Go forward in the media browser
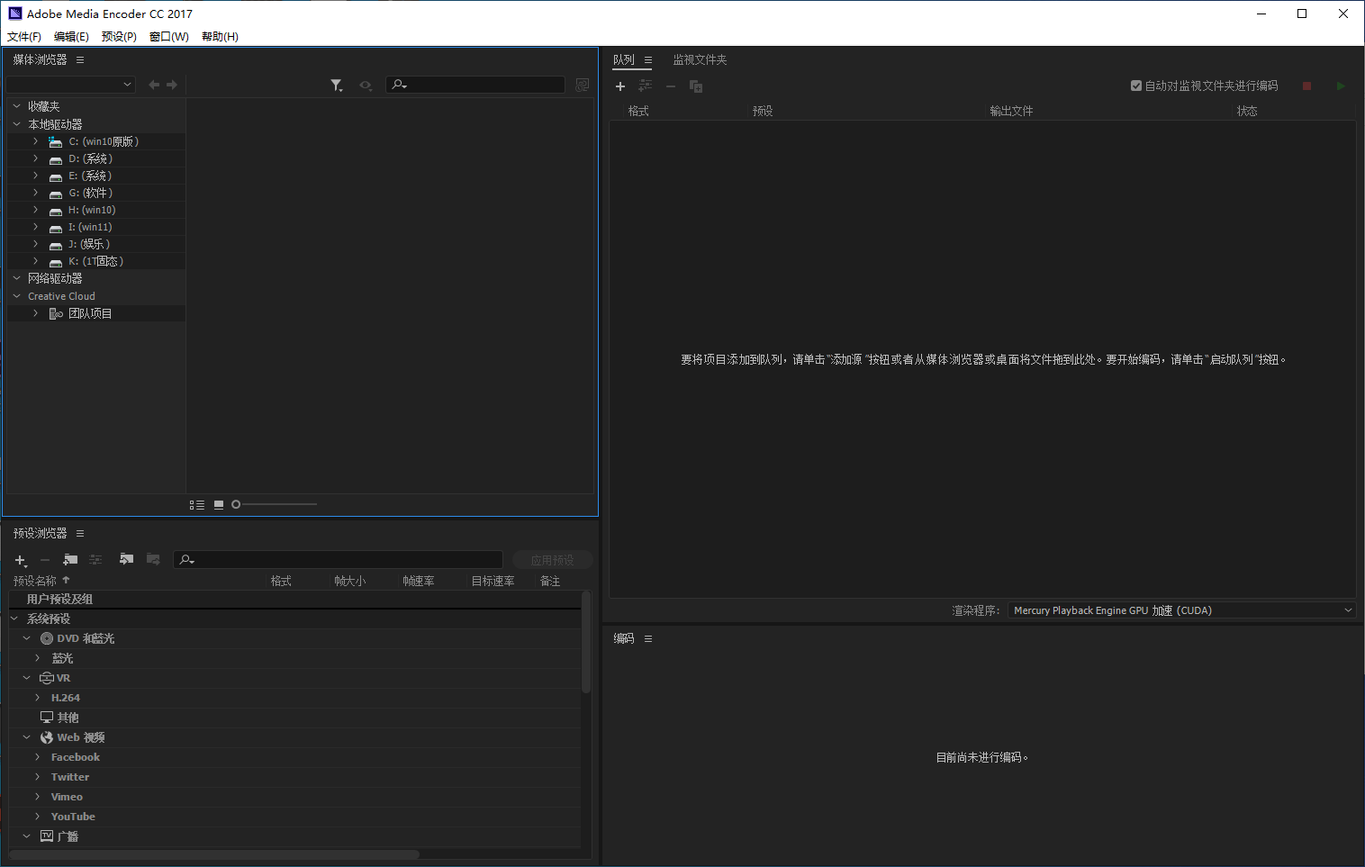 tap(172, 85)
